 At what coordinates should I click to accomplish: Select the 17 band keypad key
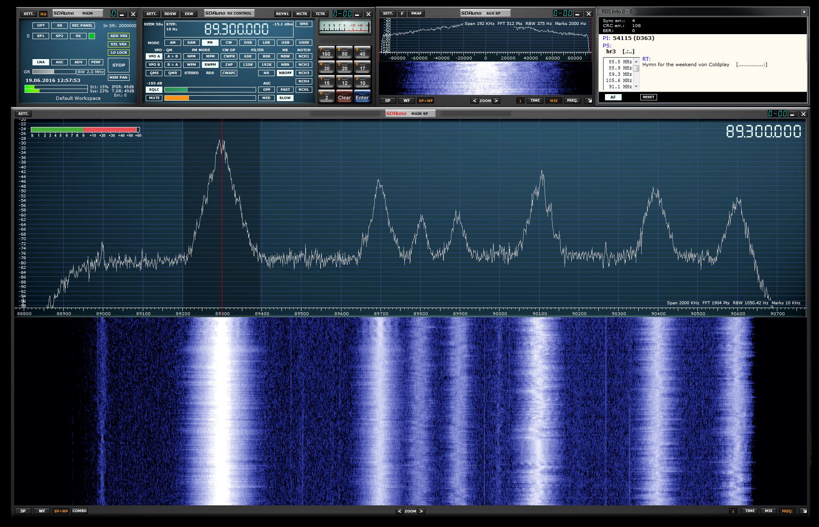point(362,67)
